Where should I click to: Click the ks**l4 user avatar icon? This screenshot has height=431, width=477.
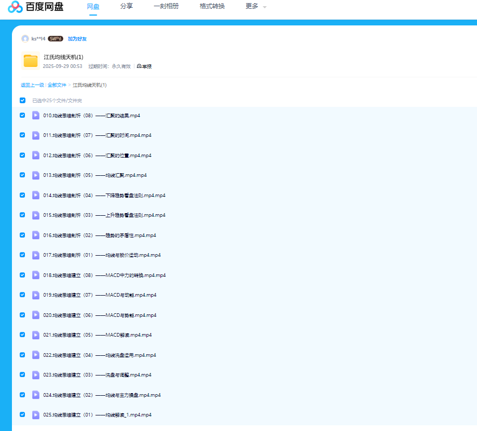25,39
